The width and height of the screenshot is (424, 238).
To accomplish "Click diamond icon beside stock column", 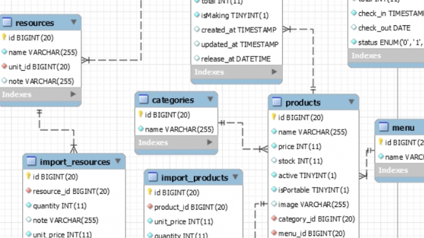I will (x=274, y=160).
